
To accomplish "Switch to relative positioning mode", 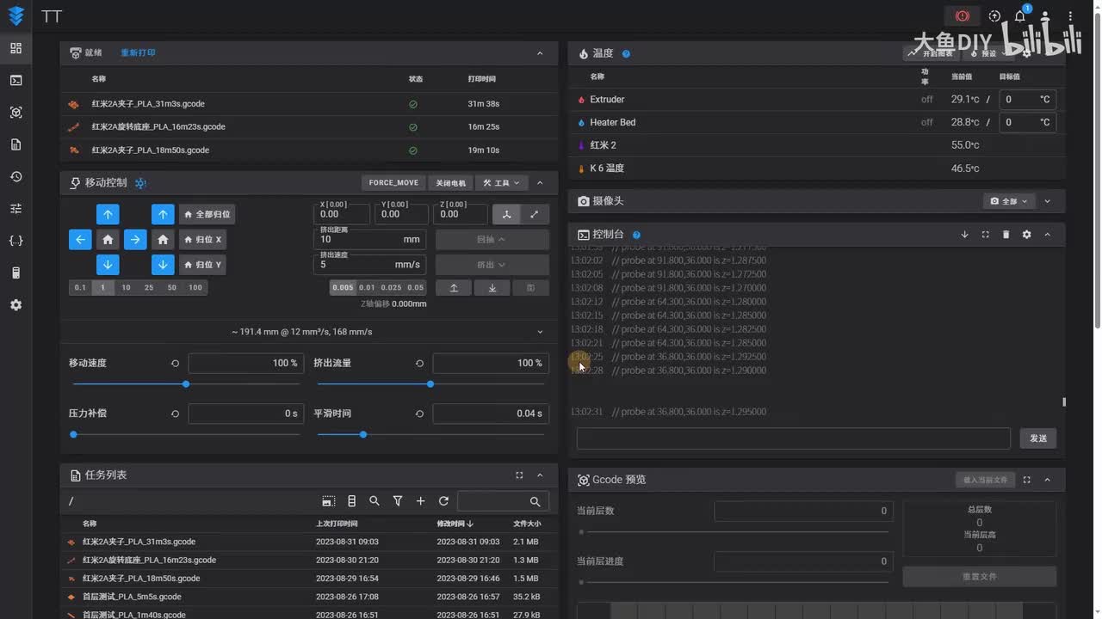I will point(535,214).
